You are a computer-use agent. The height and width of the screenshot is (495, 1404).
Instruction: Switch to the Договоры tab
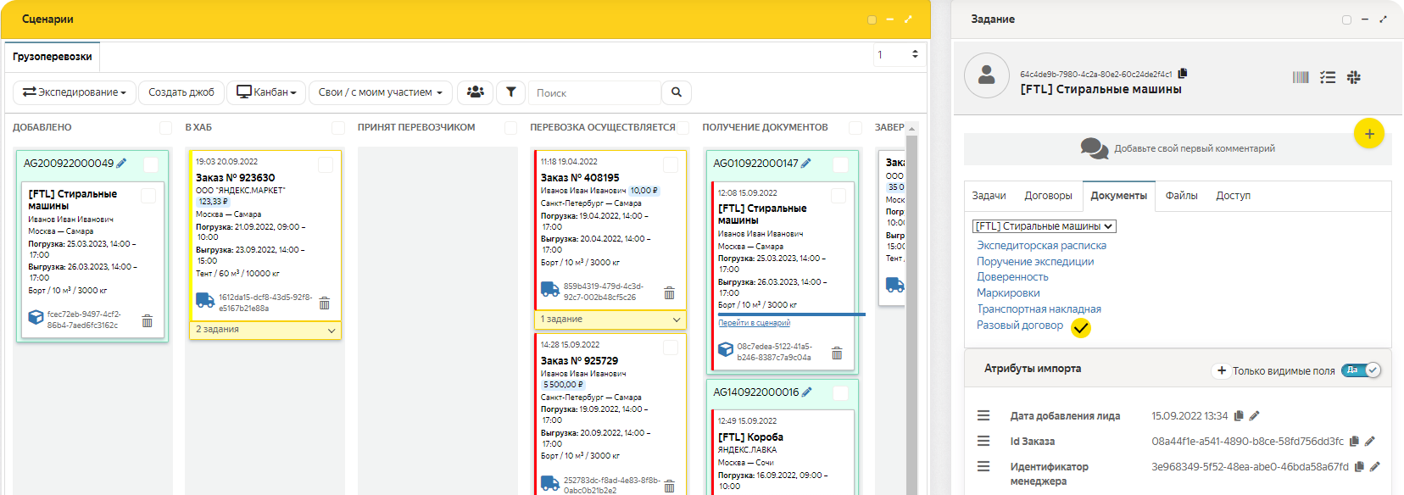[x=1048, y=196]
